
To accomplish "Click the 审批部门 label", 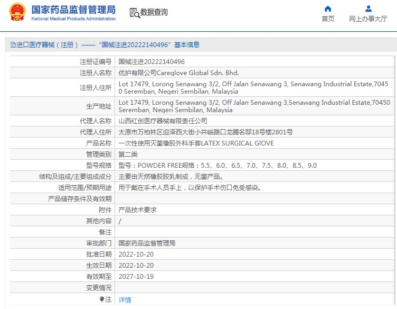I will point(99,243).
